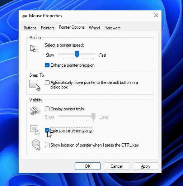
Task: Switch to the Buttons tab
Action: (30, 28)
